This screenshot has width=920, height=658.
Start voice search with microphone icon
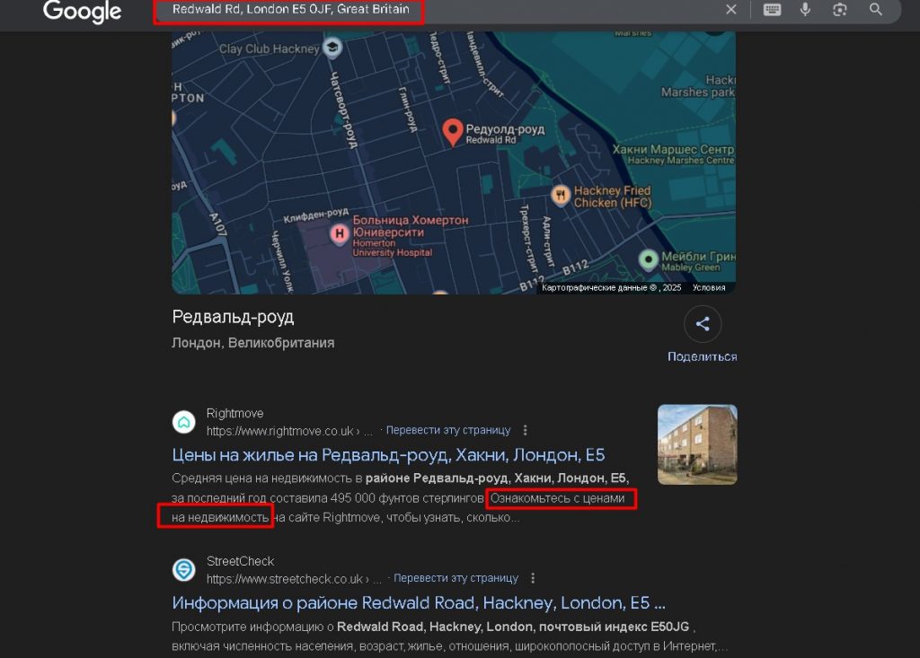click(x=806, y=9)
